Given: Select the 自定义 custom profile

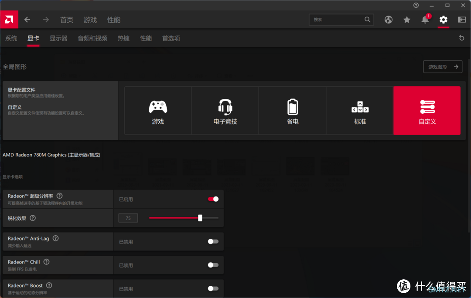Looking at the screenshot, I should coord(427,110).
